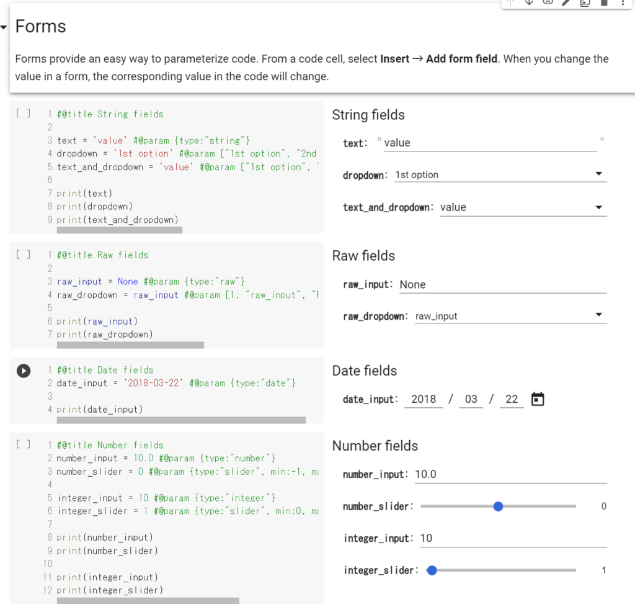Click code line print(date_input)
Screen dimensions: 635x604
pyautogui.click(x=100, y=410)
